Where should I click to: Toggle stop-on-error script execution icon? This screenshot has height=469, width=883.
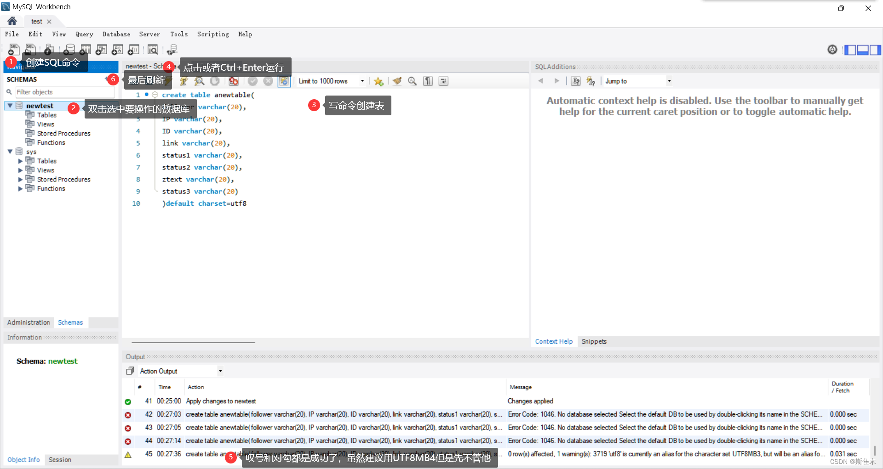[x=234, y=81]
